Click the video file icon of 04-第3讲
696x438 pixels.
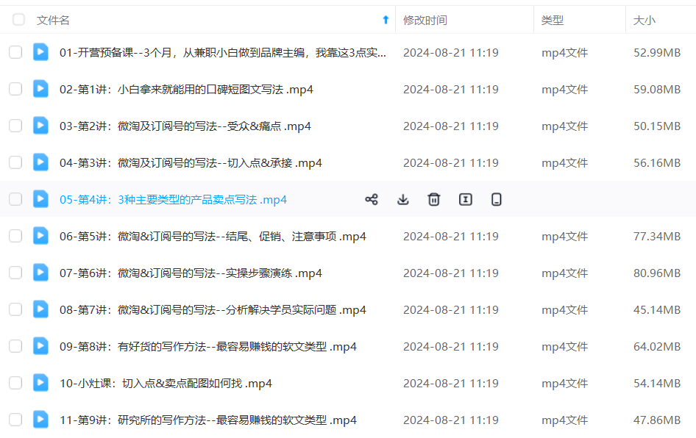[x=40, y=162]
